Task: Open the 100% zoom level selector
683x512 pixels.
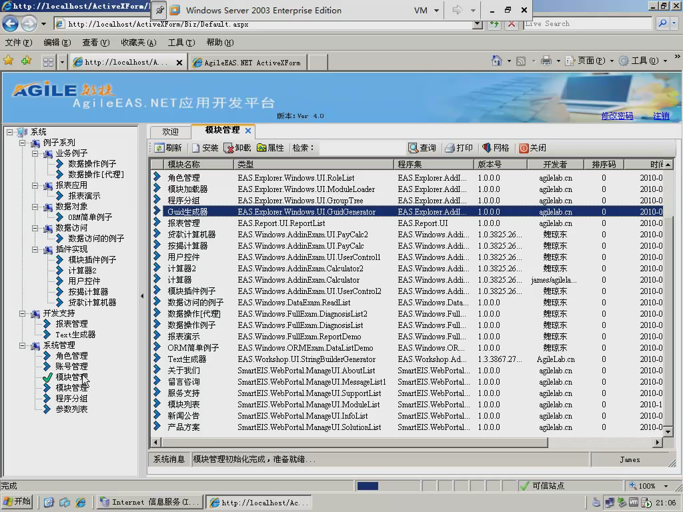Action: pos(648,485)
